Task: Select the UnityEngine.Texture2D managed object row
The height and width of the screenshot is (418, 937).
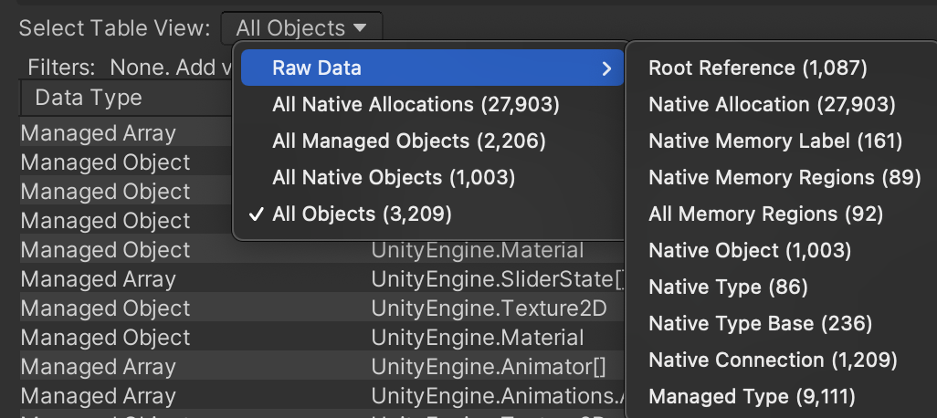Action: [x=489, y=308]
